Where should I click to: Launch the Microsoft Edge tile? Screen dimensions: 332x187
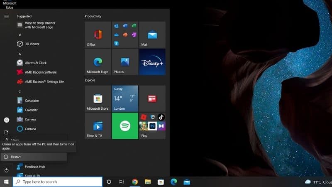98,62
